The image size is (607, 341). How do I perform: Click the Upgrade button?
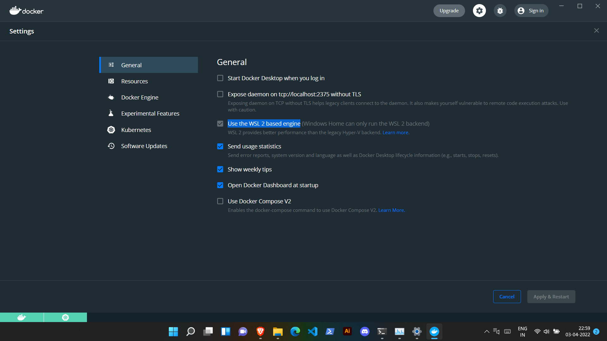pyautogui.click(x=449, y=11)
